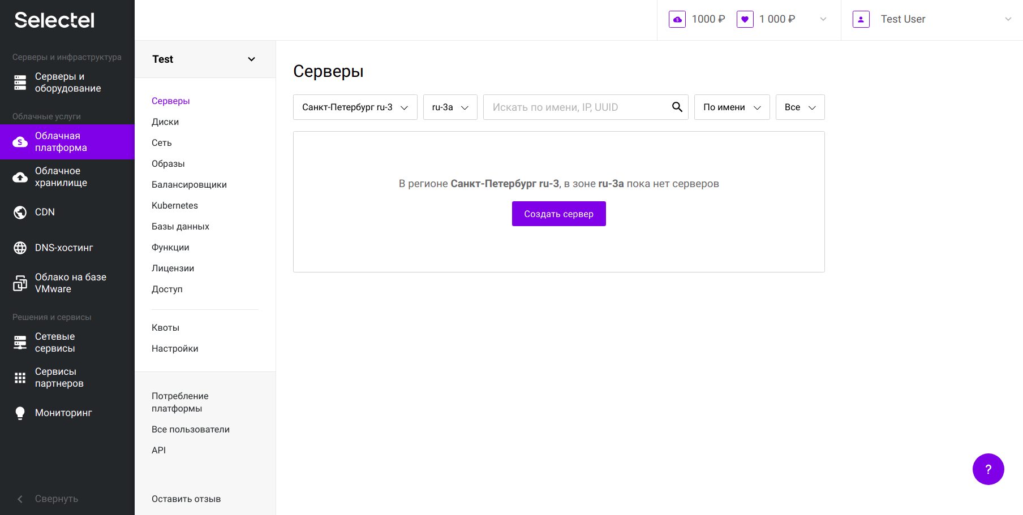Click Свернуть to collapse sidebar
Image resolution: width=1023 pixels, height=515 pixels.
57,499
